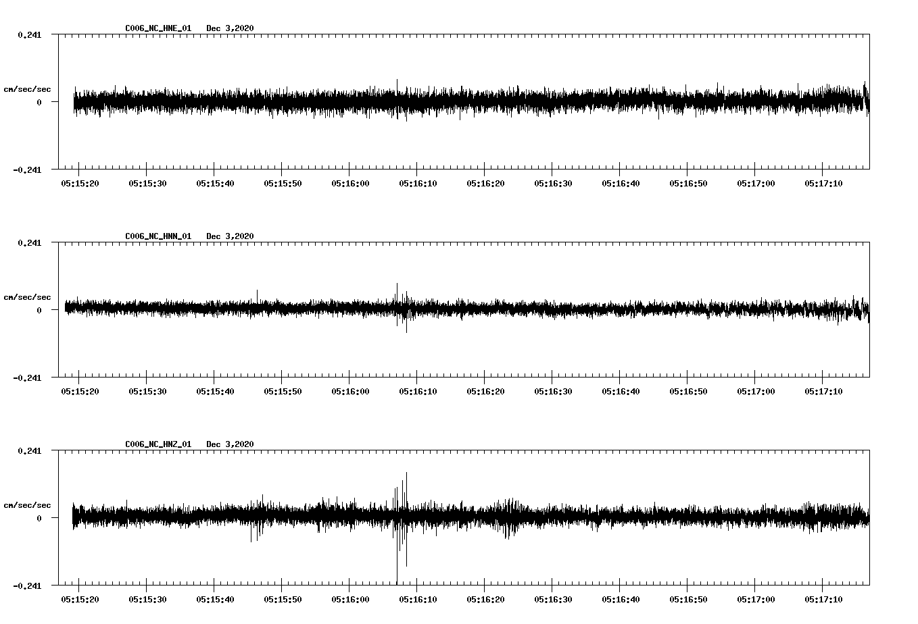Image resolution: width=918 pixels, height=624 pixels.
Task: Select the C006_NC_HNN_01 channel title
Action: pyautogui.click(x=157, y=236)
